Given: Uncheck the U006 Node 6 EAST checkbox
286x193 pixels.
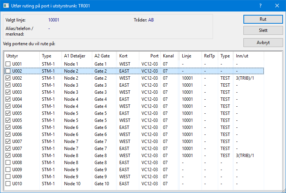Looking at the screenshot, I should coord(8,127).
